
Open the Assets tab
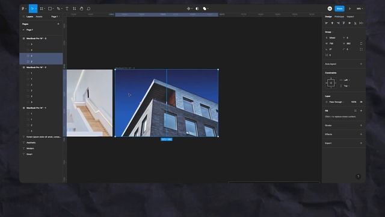[39, 17]
